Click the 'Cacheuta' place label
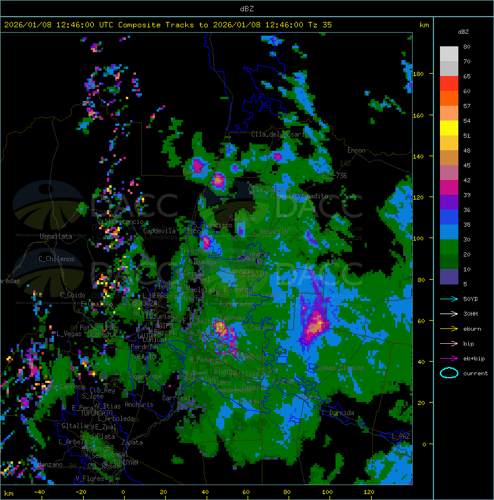The width and height of the screenshot is (494, 500). (x=102, y=334)
